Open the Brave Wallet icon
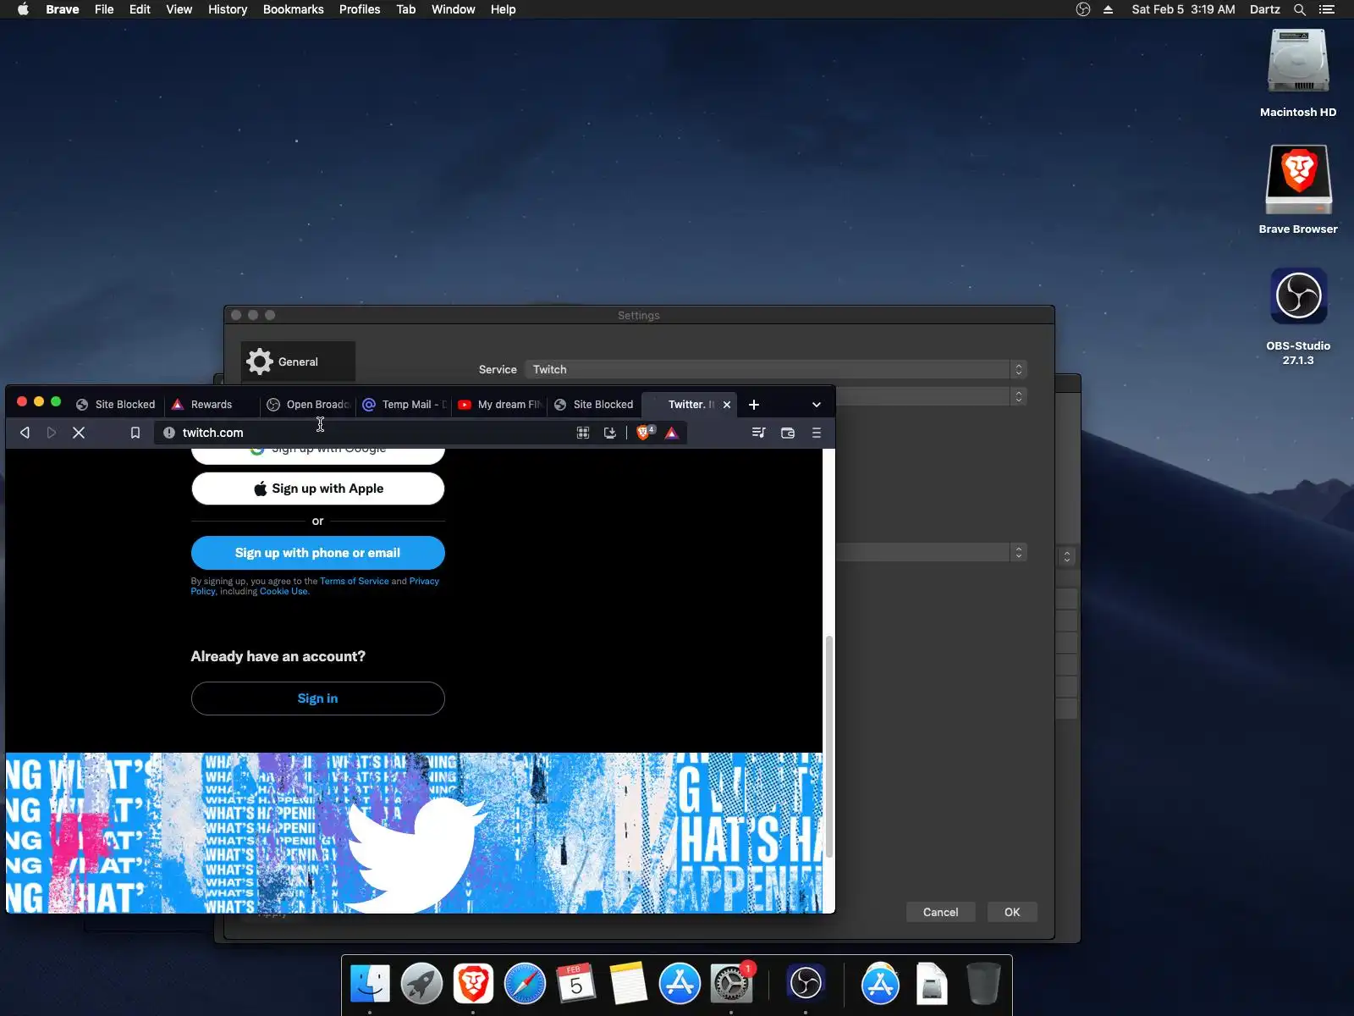 coord(788,433)
